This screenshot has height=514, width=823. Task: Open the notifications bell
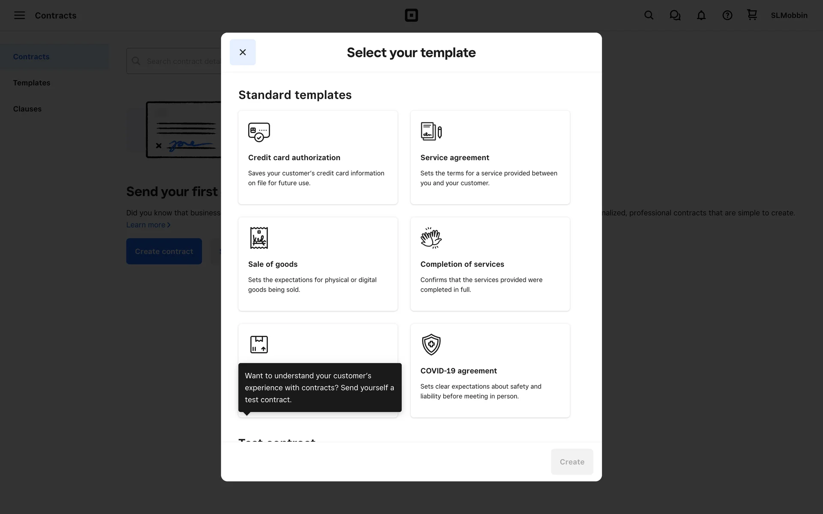[701, 15]
